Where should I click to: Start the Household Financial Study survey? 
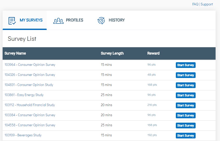pos(185,105)
